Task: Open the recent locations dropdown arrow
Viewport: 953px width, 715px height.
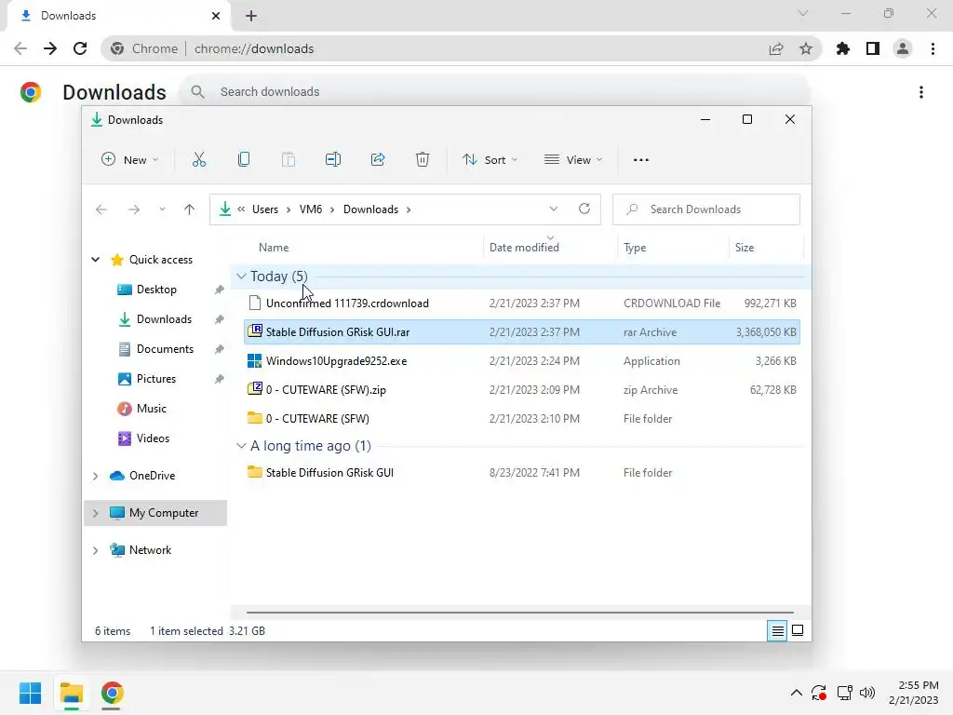Action: pos(162,209)
